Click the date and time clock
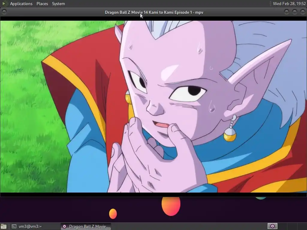The width and height of the screenshot is (307, 230). click(289, 4)
